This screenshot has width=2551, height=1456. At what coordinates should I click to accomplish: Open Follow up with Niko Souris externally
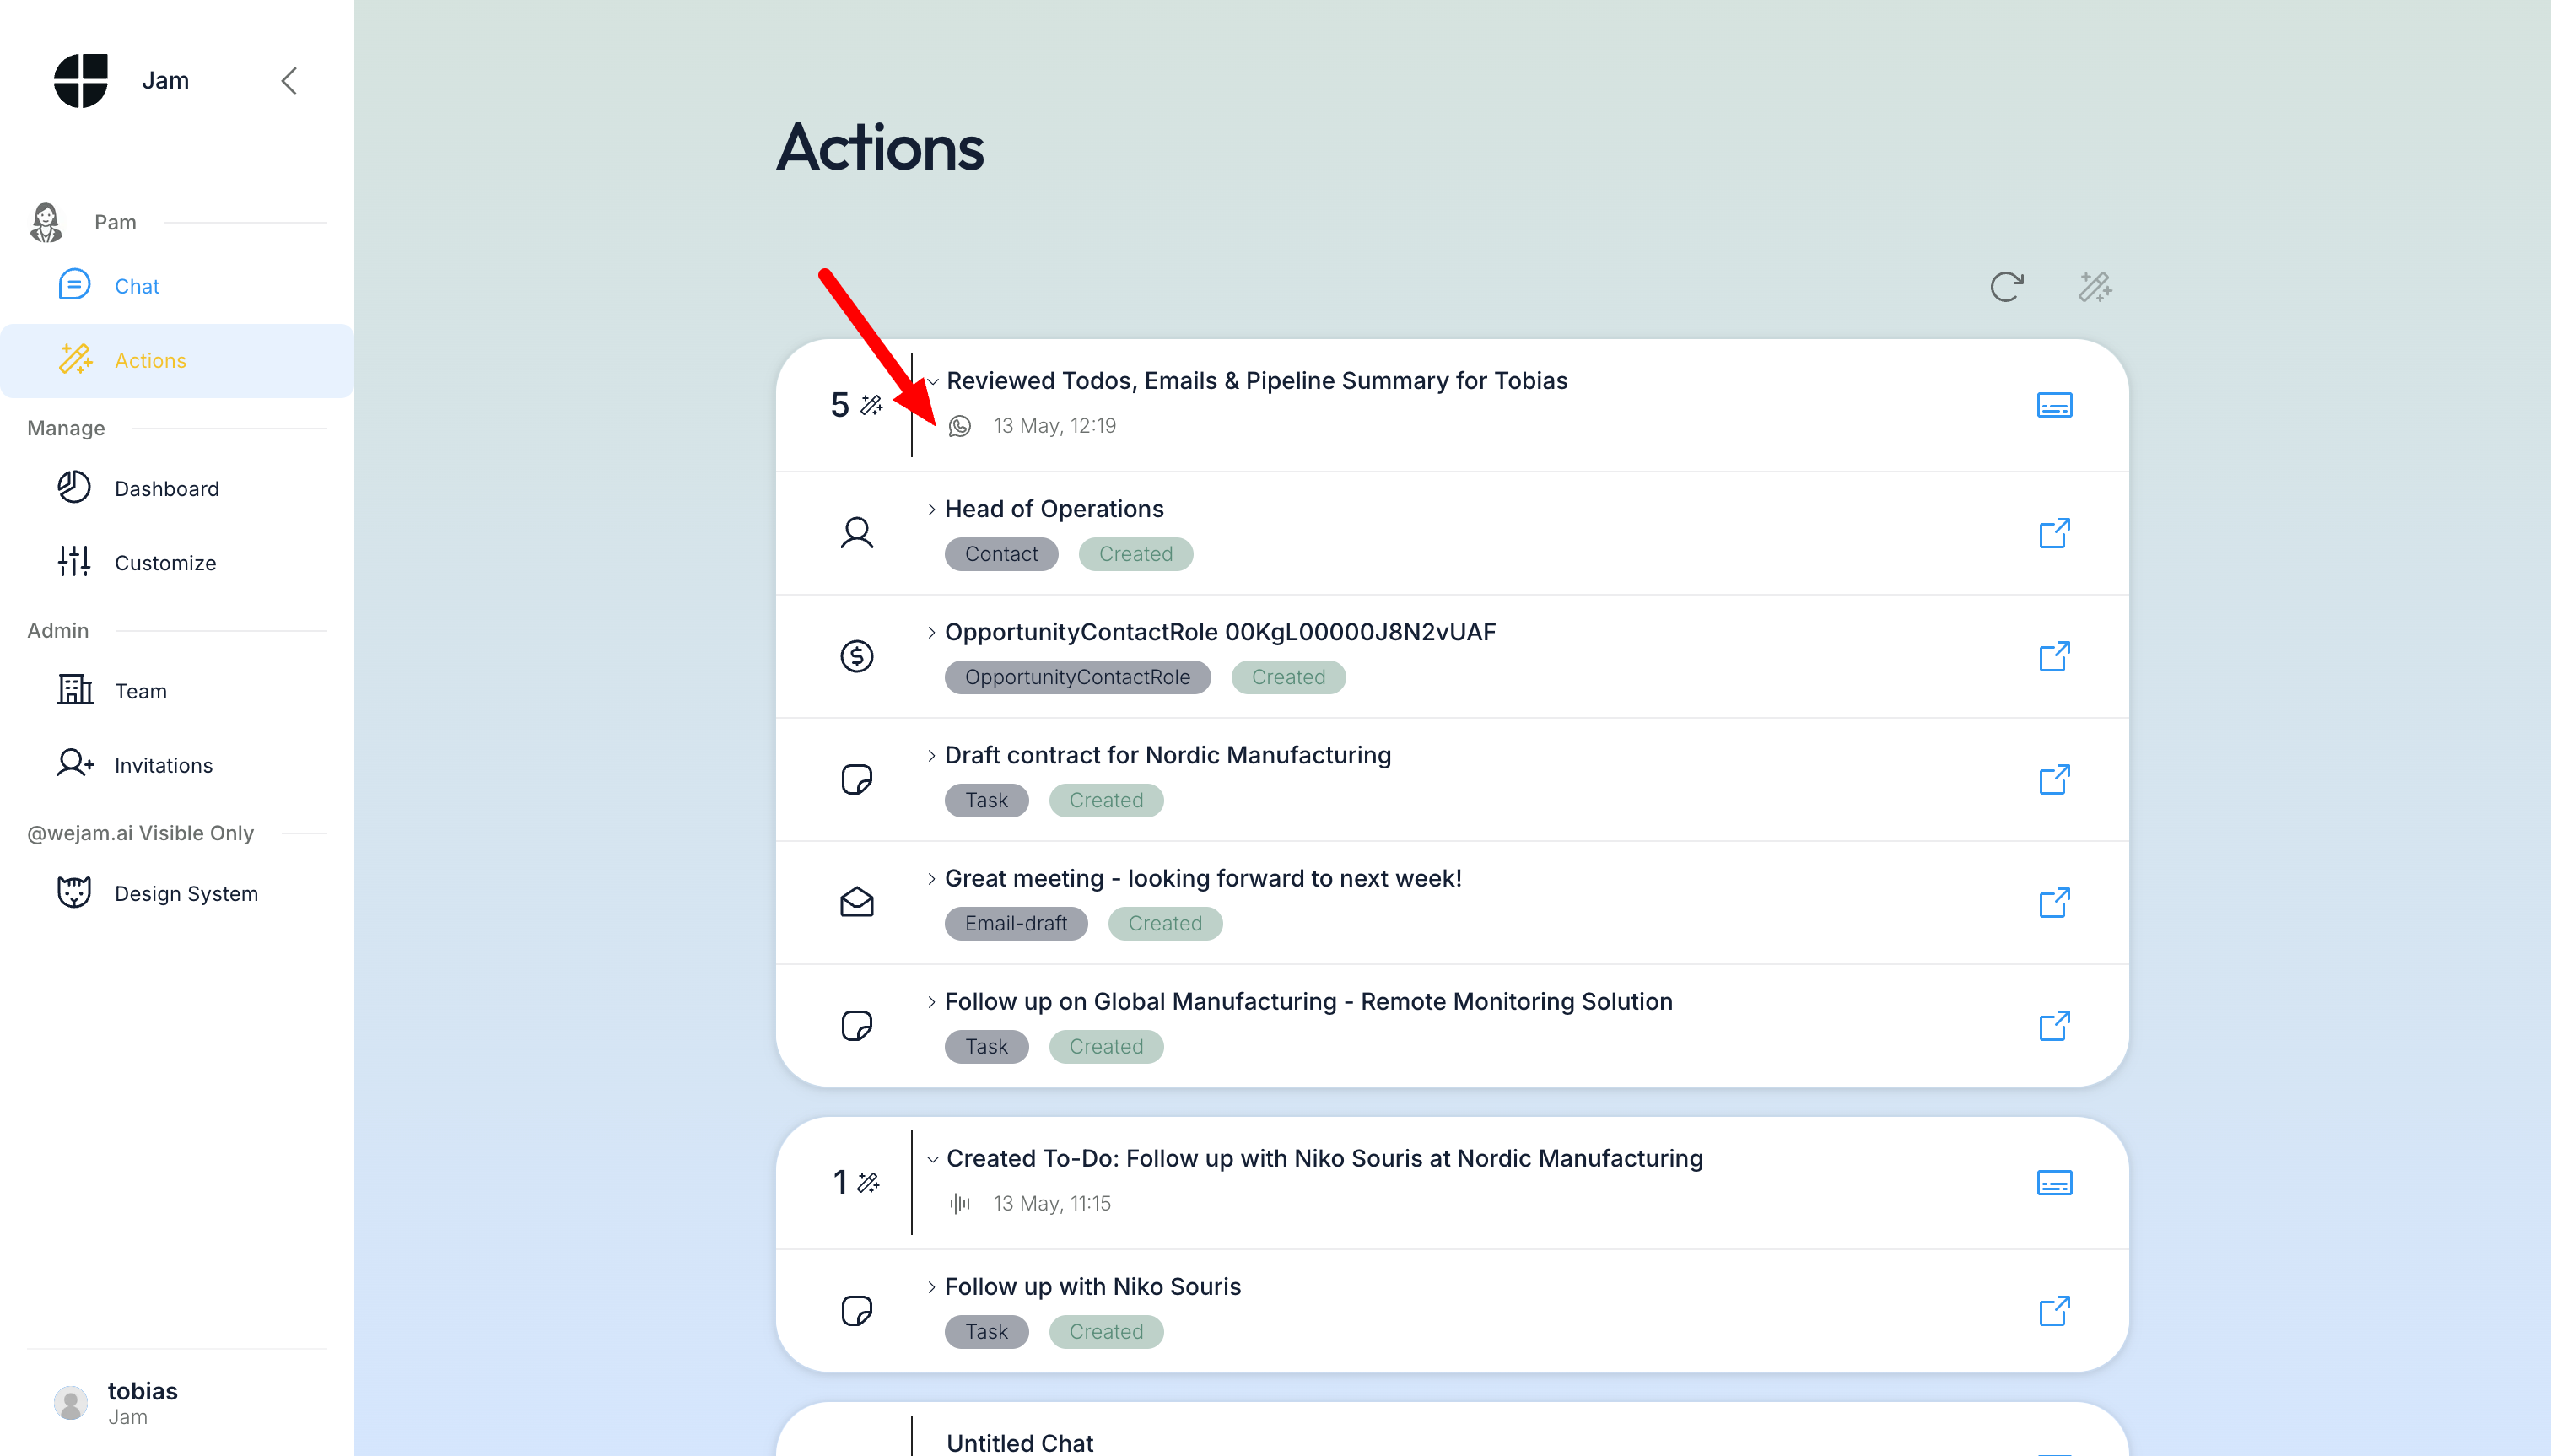click(2054, 1310)
